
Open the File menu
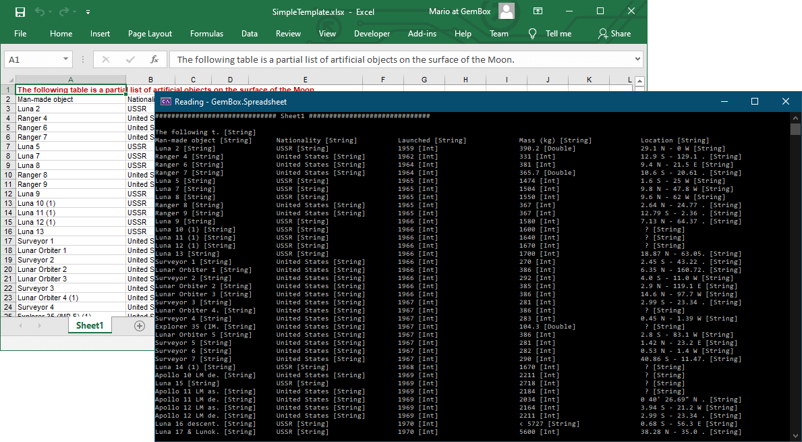[20, 33]
